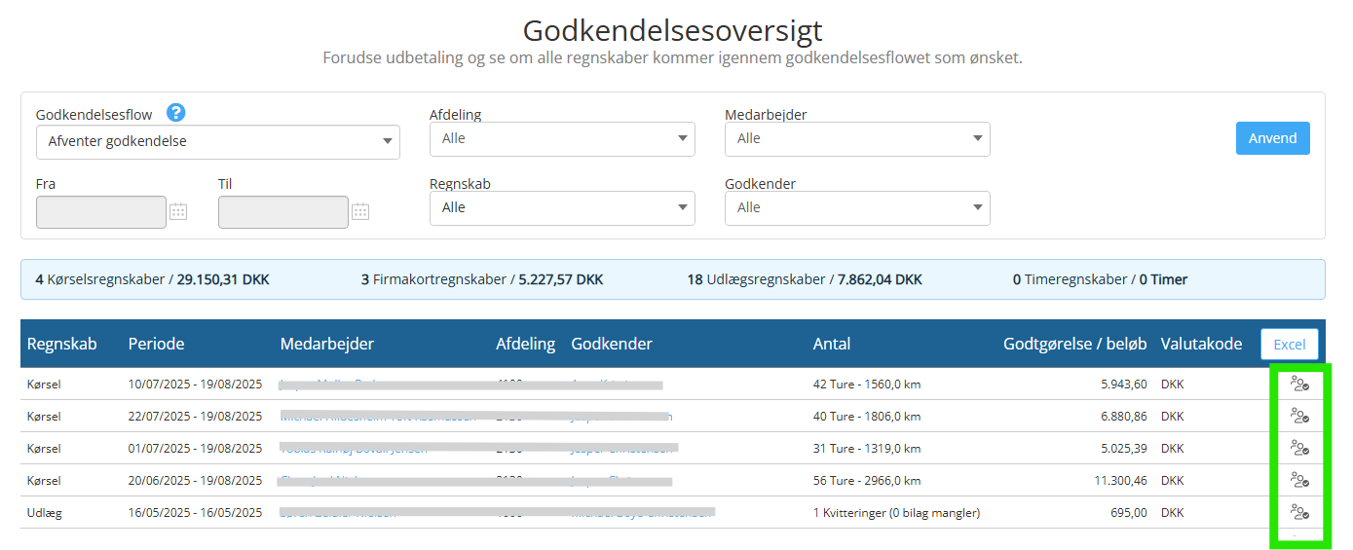Click 1 Kvitteringer (0 bilag mangler) cell
This screenshot has height=550, width=1353.
[x=897, y=513]
